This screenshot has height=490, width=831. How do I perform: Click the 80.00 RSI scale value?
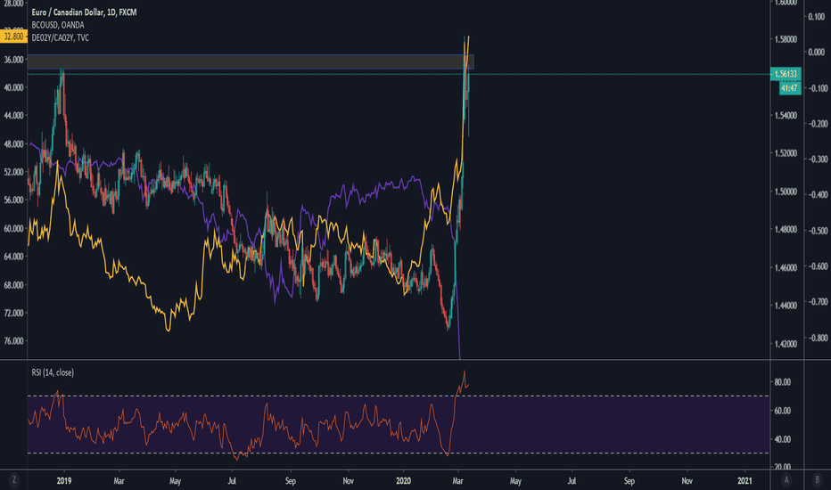point(783,382)
